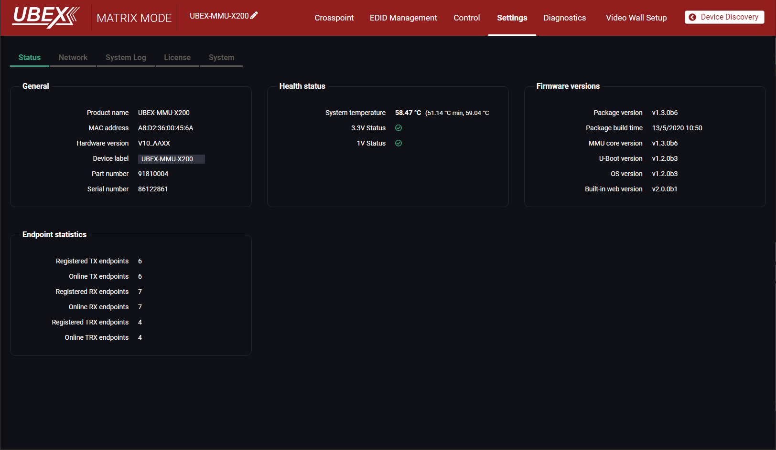The height and width of the screenshot is (450, 776).
Task: Click system temperature 58.47 °C value
Action: [x=408, y=113]
